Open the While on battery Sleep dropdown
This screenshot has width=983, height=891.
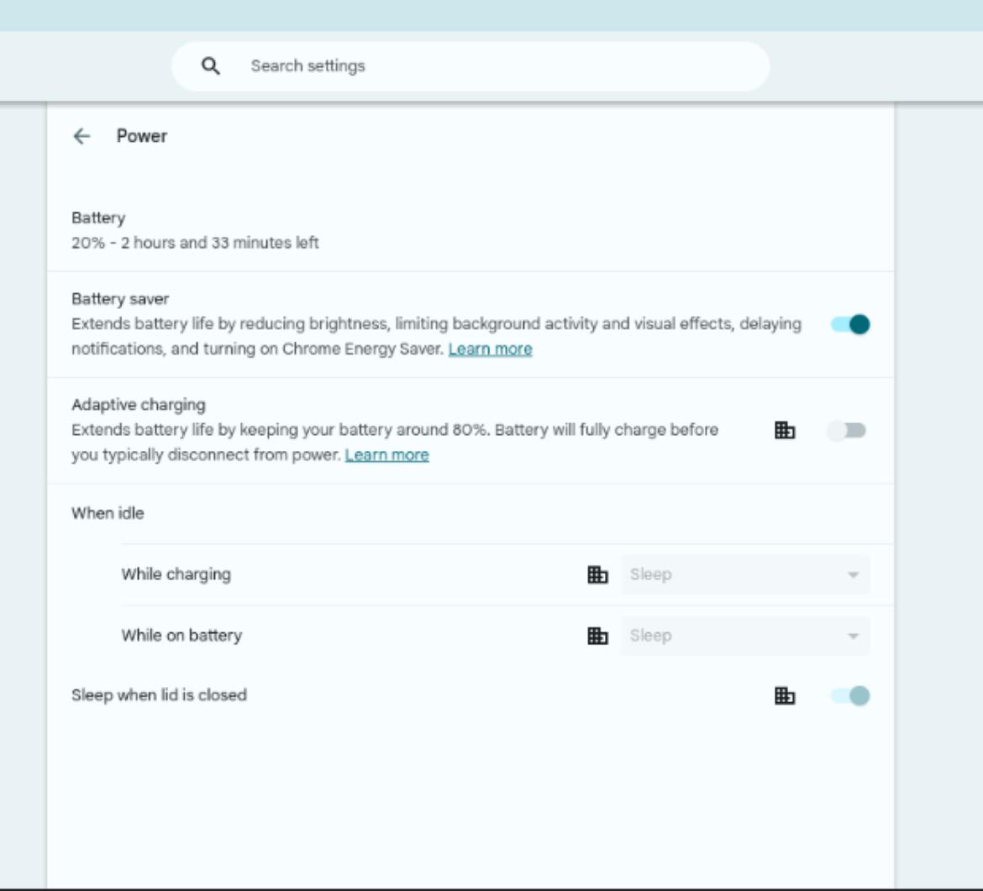pyautogui.click(x=744, y=636)
